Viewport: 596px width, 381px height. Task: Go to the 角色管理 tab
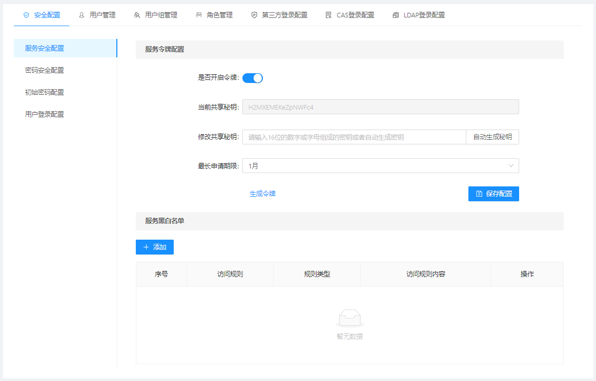[214, 15]
